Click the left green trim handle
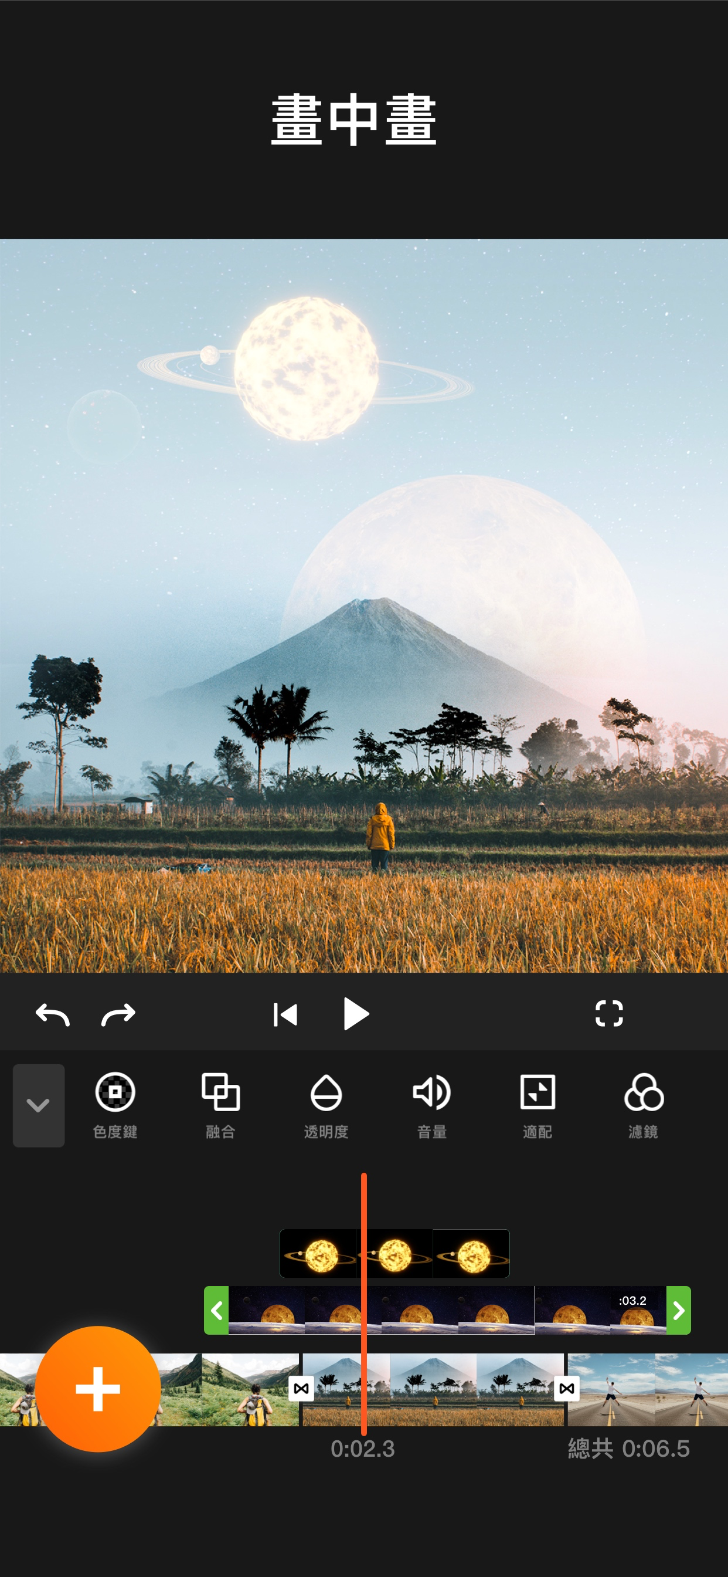 tap(216, 1310)
